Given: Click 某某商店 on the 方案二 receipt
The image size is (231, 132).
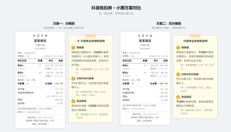Looking at the screenshot, I should (x=145, y=41).
